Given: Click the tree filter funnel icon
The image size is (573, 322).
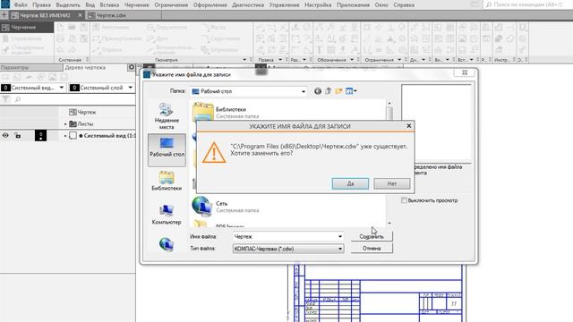Looking at the screenshot, I should (5, 99).
